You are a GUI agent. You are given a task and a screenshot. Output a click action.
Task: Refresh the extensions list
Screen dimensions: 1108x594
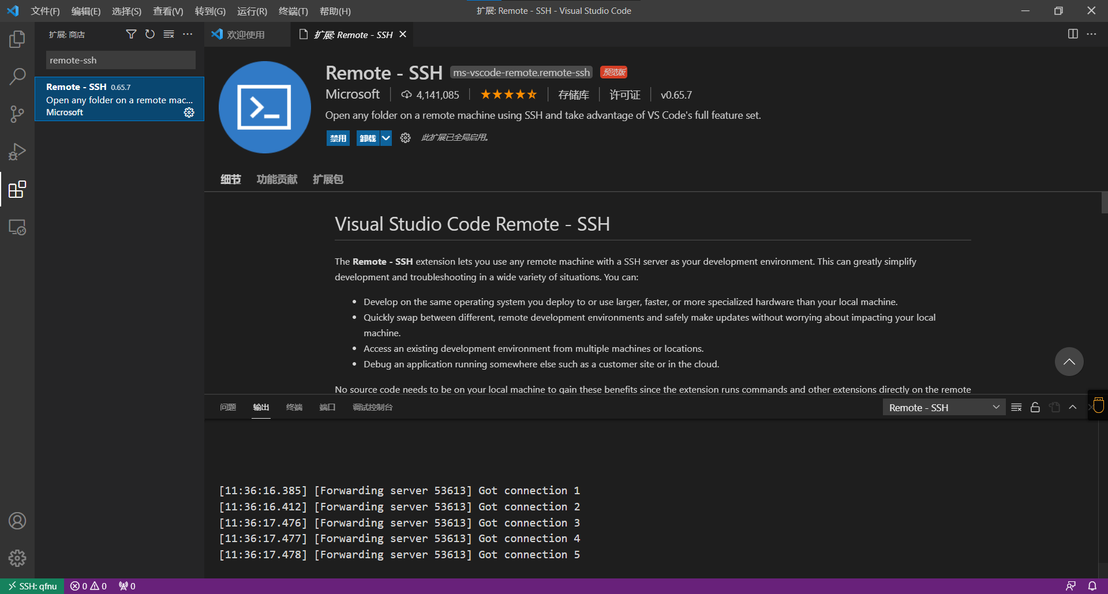(150, 35)
